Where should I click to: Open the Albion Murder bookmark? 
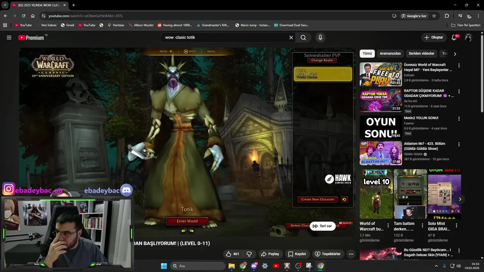[x=141, y=25]
